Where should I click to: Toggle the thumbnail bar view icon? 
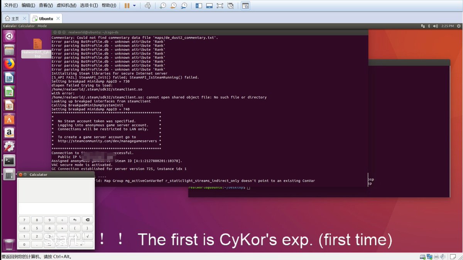pos(209,5)
